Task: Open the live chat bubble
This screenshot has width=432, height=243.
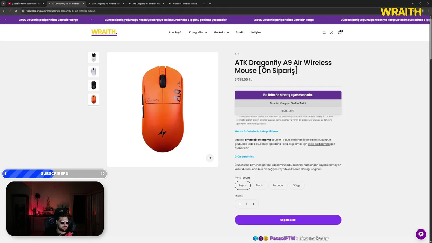Action: pos(421,234)
